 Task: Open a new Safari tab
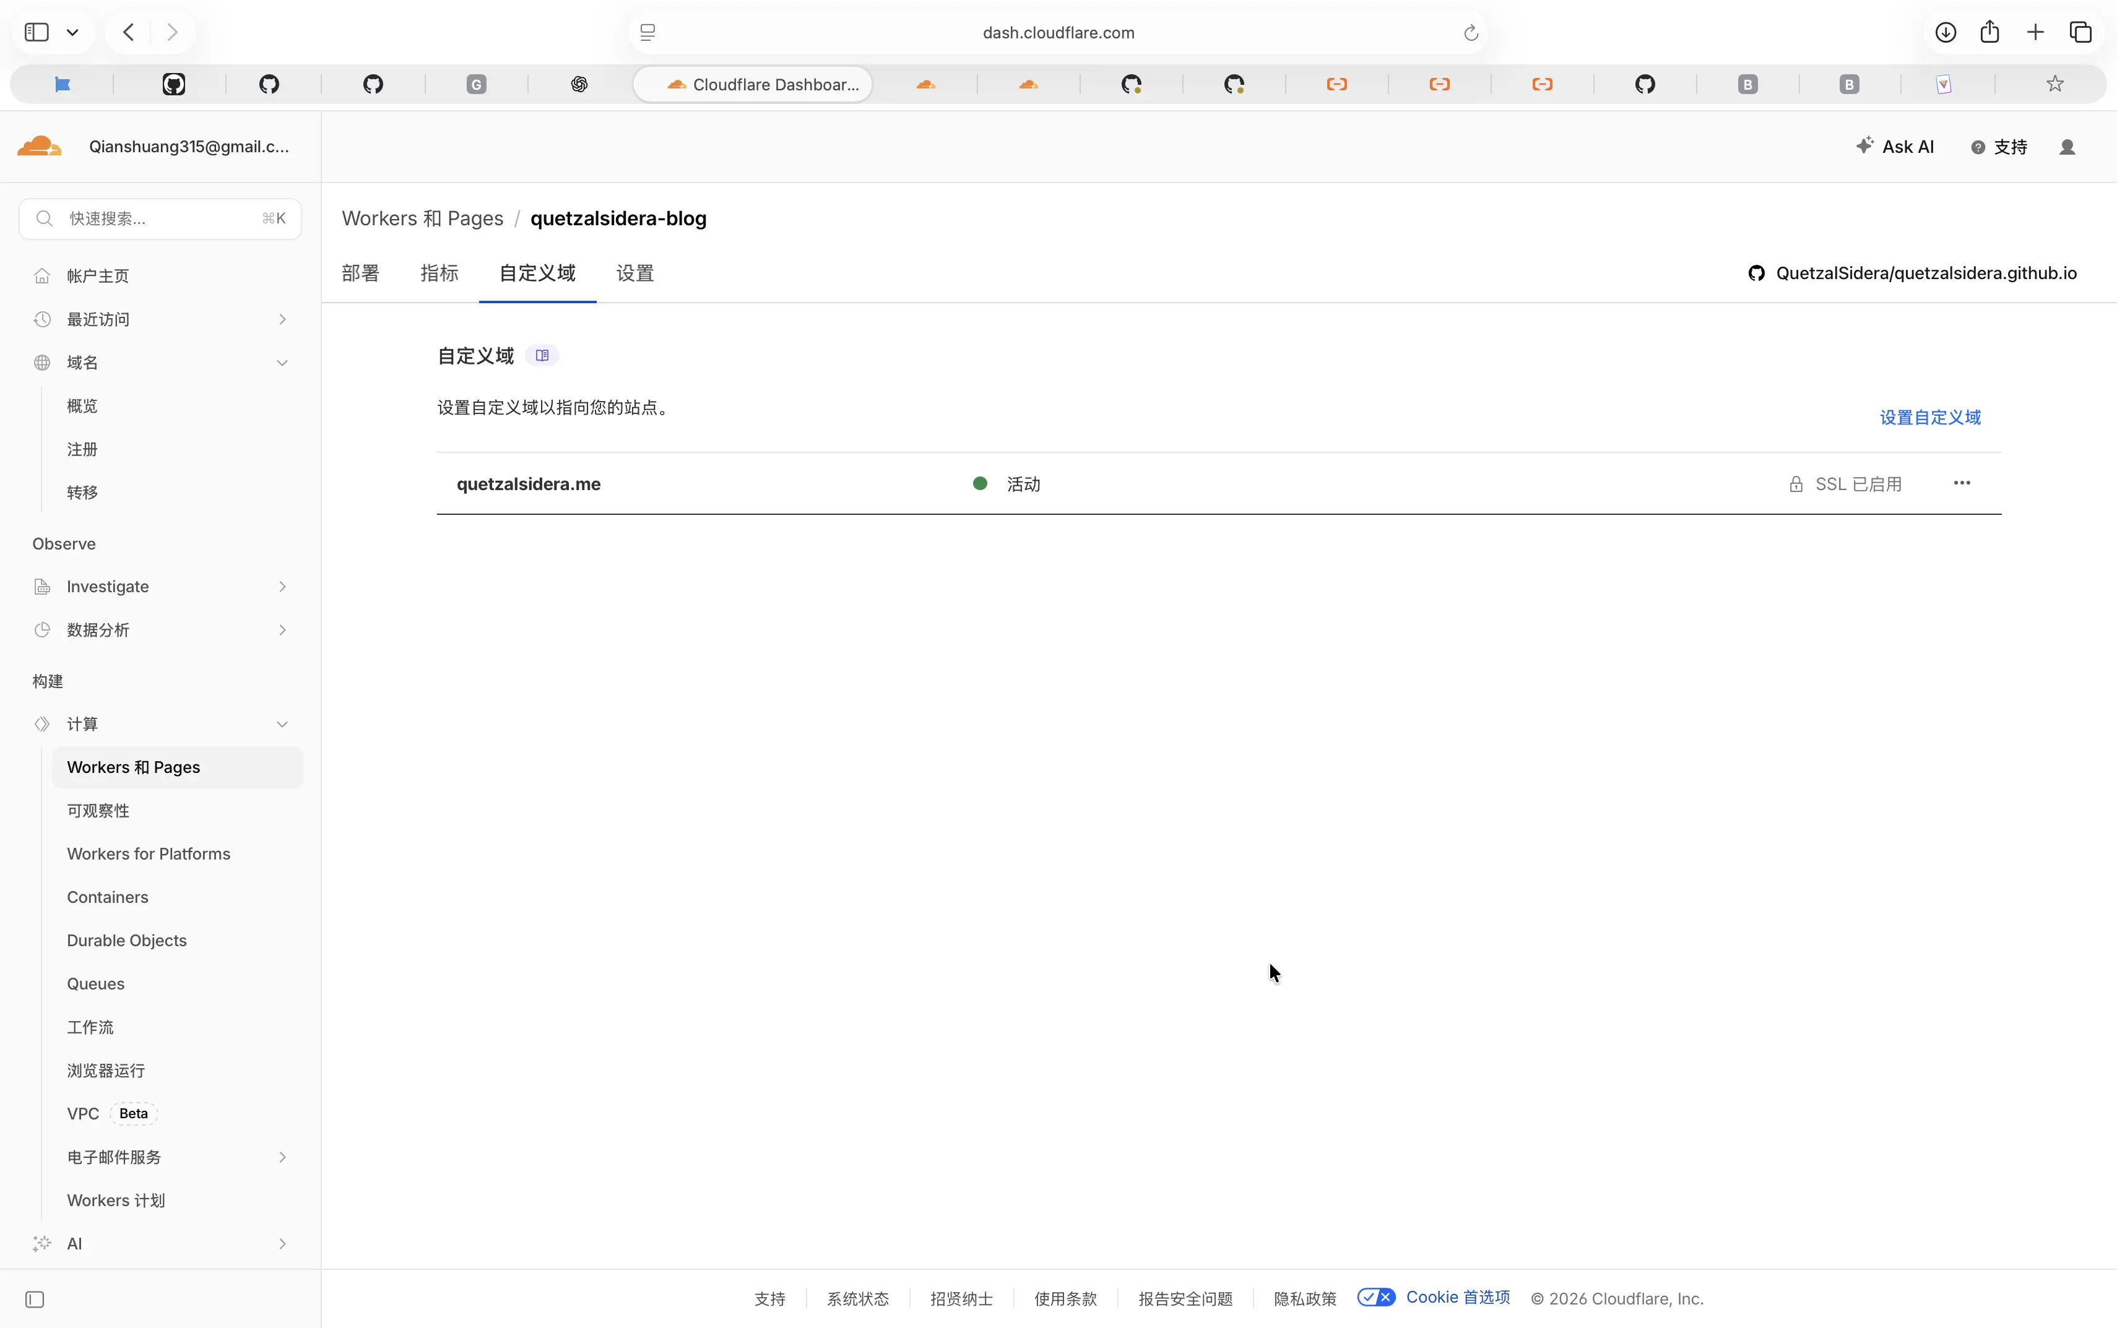[x=2035, y=33]
